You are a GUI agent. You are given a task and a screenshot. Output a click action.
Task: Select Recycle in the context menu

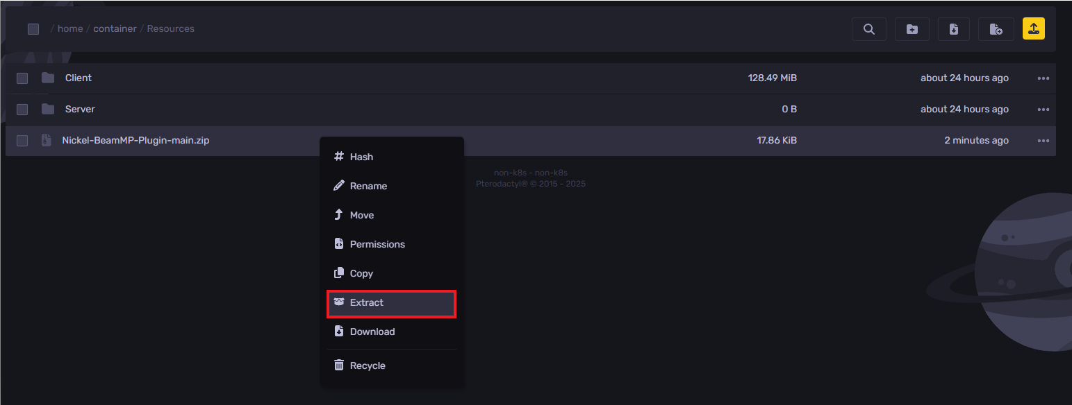(368, 365)
